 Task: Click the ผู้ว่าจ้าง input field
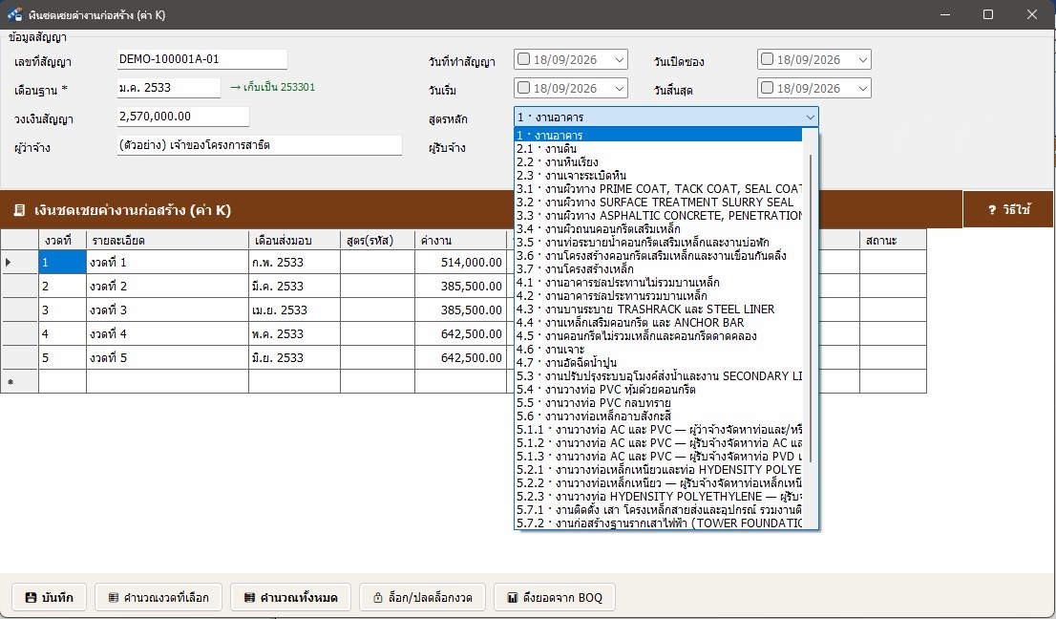pos(260,145)
